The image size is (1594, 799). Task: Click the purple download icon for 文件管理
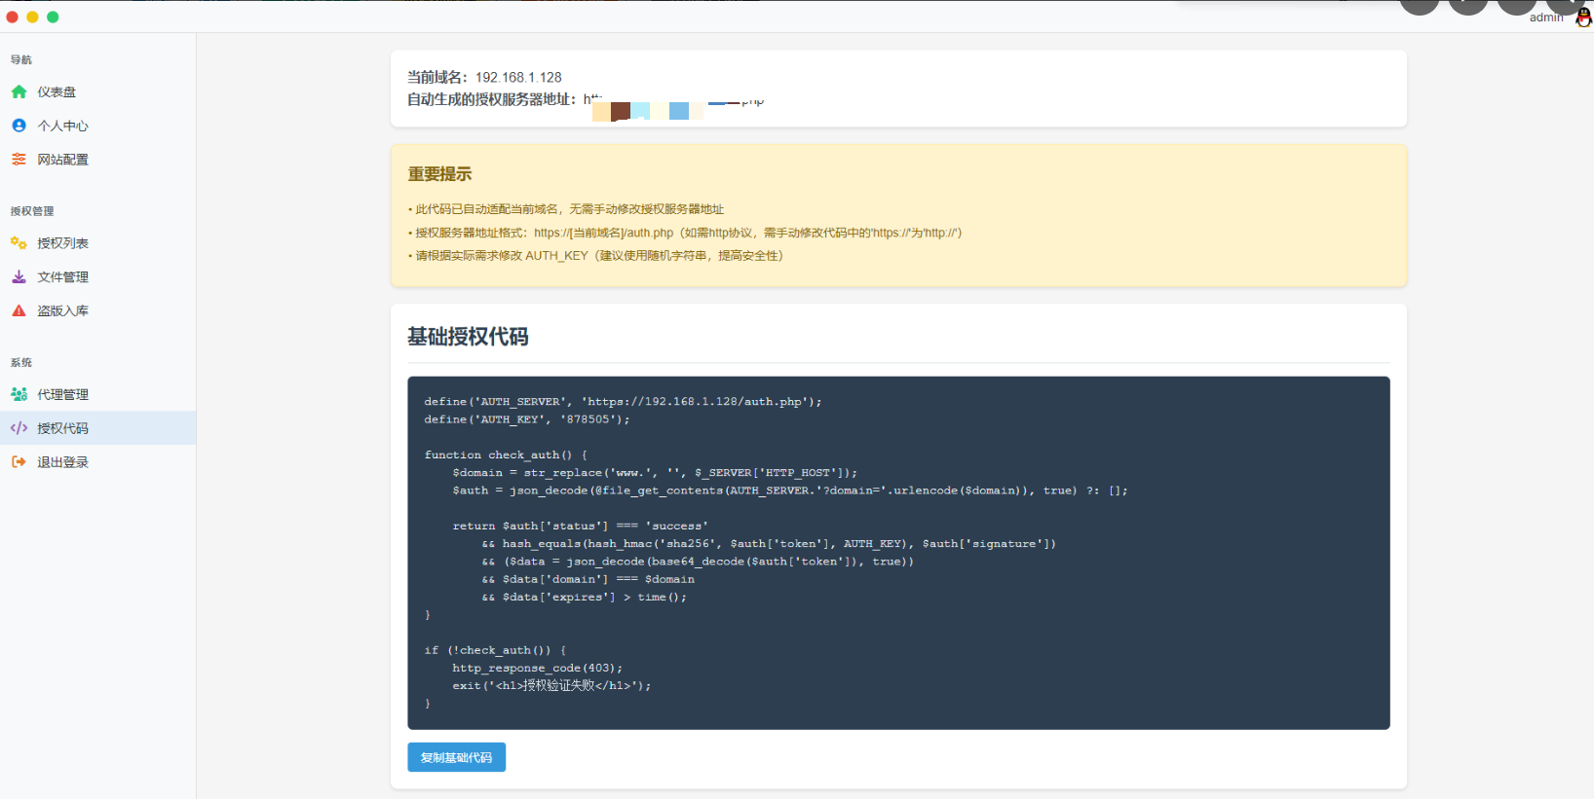(x=19, y=277)
